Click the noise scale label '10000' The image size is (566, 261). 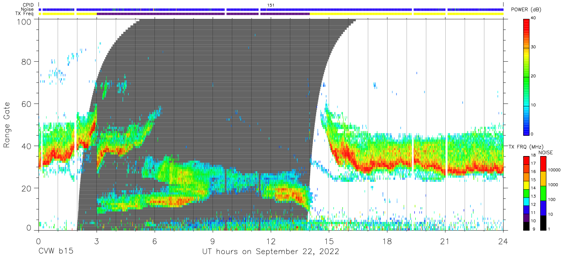tap(555, 170)
